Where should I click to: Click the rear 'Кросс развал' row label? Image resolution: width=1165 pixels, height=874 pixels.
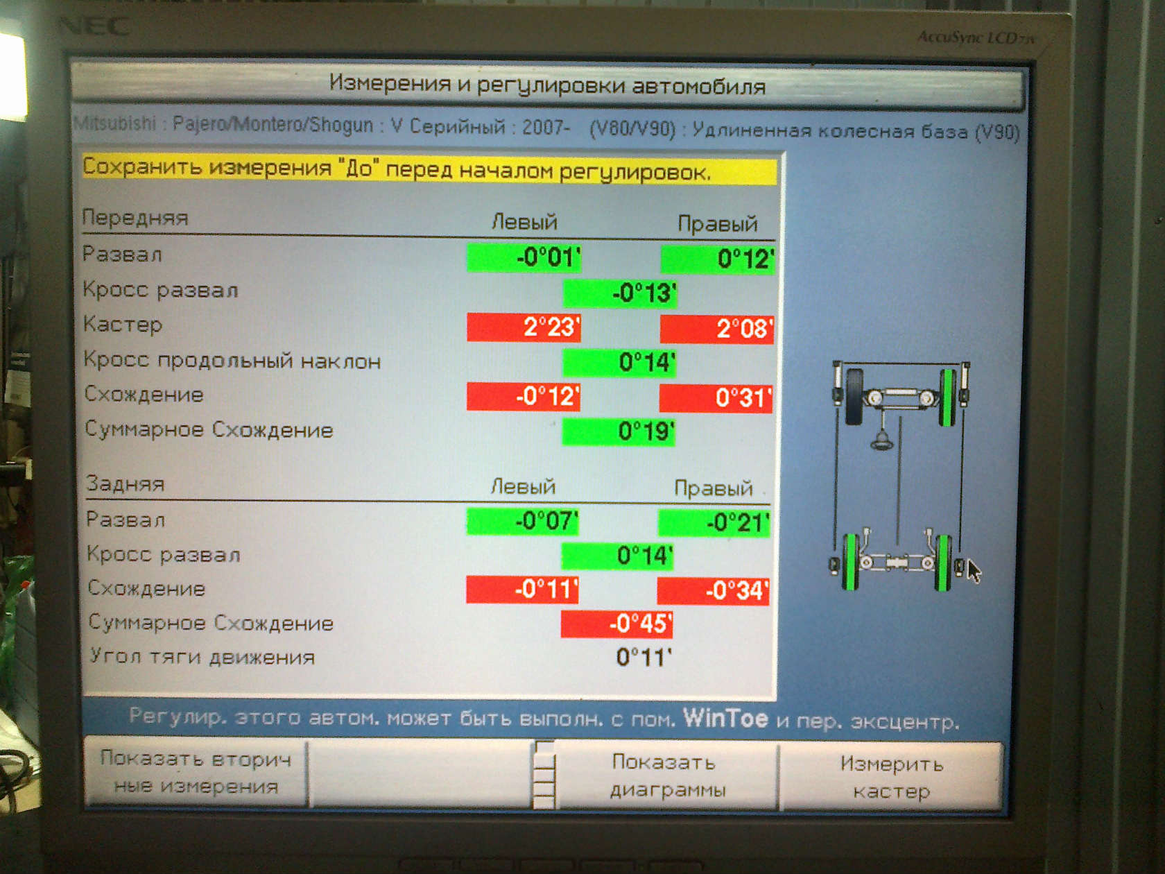164,555
